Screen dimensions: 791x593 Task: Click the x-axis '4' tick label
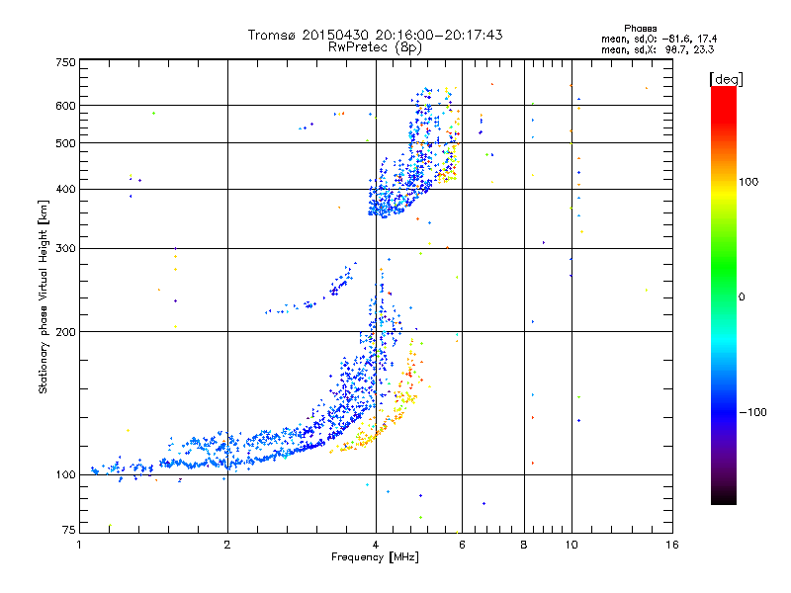(x=376, y=545)
